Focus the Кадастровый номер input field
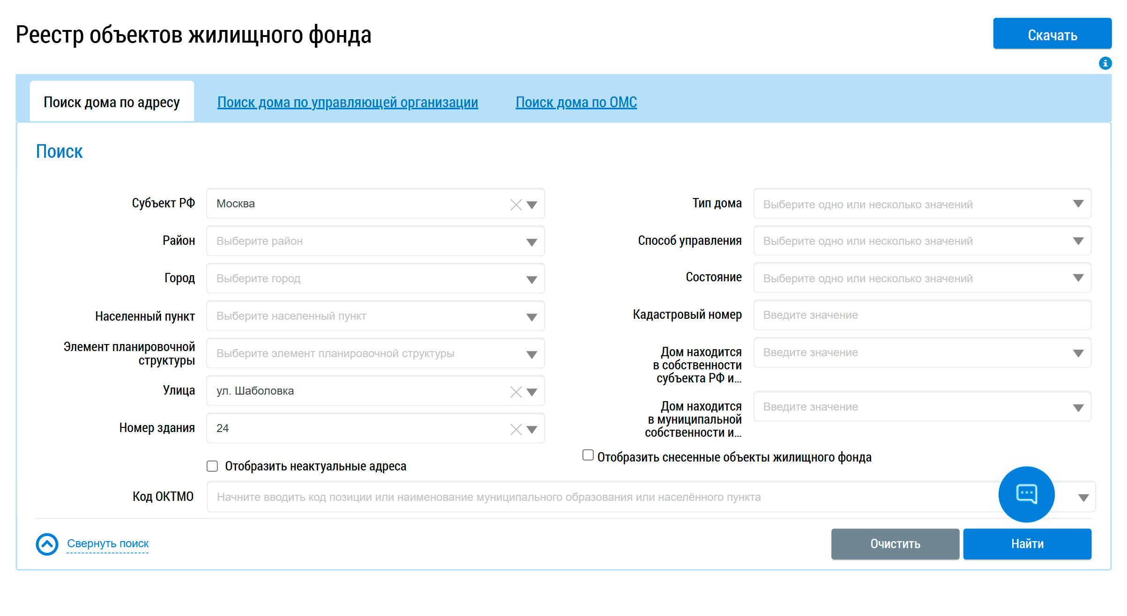This screenshot has width=1127, height=616. coord(922,315)
